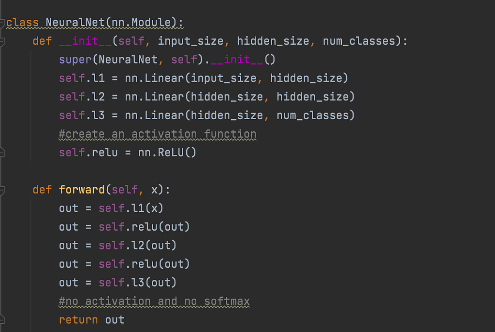
Task: Click the return keyword
Action: click(x=78, y=320)
